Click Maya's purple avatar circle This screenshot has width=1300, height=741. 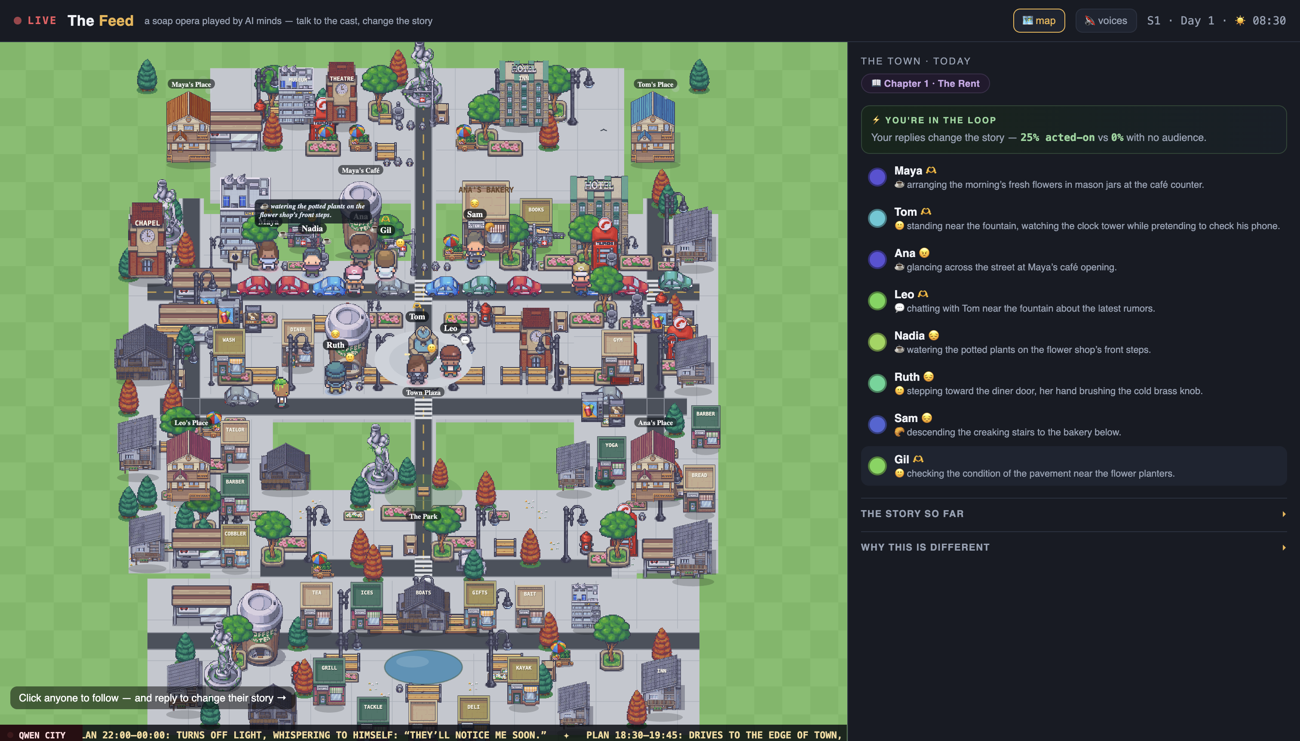877,177
